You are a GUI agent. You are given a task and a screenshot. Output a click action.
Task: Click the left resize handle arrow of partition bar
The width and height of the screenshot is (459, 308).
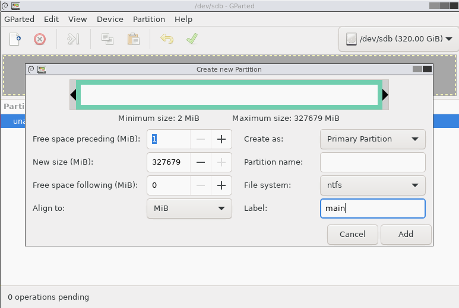73,95
